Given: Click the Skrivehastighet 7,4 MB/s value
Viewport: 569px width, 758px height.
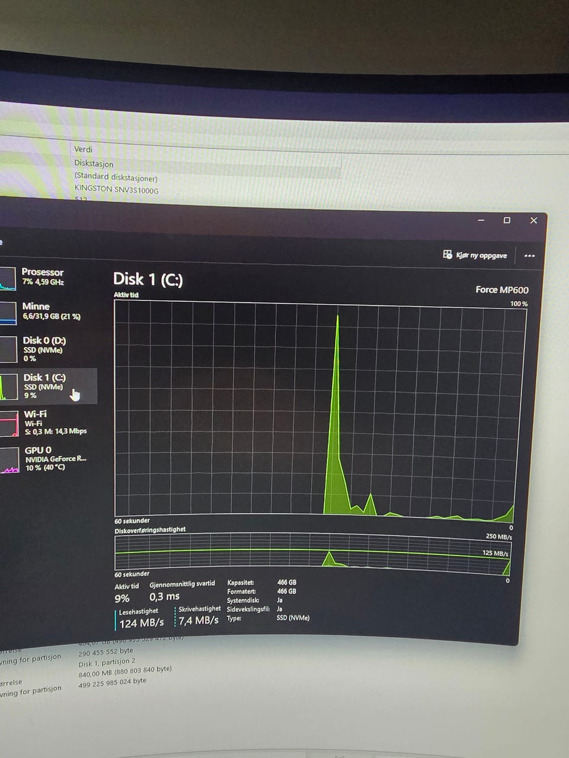Looking at the screenshot, I should [199, 620].
